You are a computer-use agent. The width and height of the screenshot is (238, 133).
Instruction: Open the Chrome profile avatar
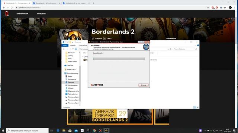tap(230, 7)
